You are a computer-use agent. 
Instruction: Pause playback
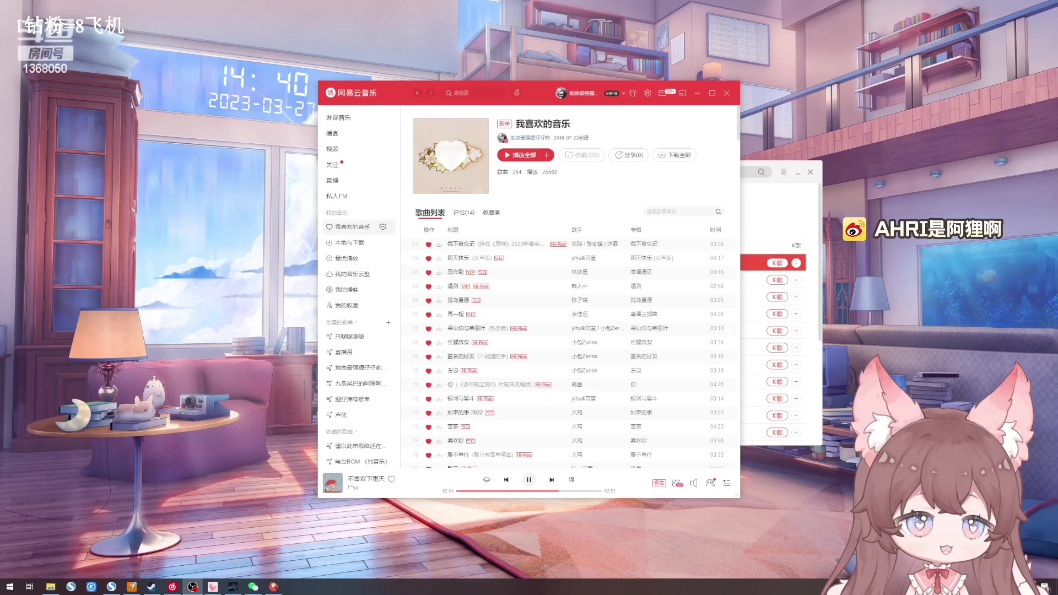point(528,480)
